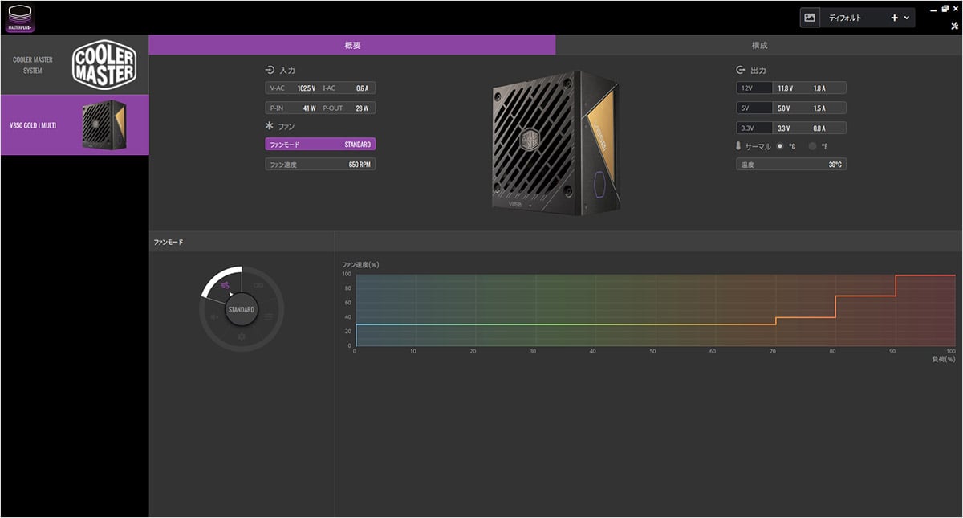Viewport: 963px width, 518px height.
Task: Click the STANDARD center dial button
Action: [x=241, y=309]
